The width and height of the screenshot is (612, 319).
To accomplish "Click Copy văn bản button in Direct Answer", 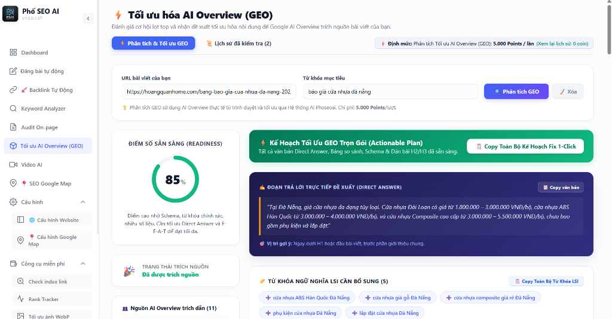I will point(561,187).
